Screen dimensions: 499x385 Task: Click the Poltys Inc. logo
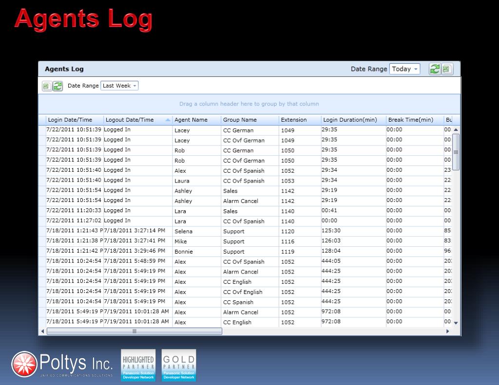coord(62,365)
